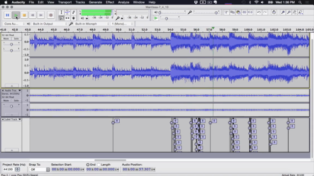Click the playback speed slider

point(170,19)
